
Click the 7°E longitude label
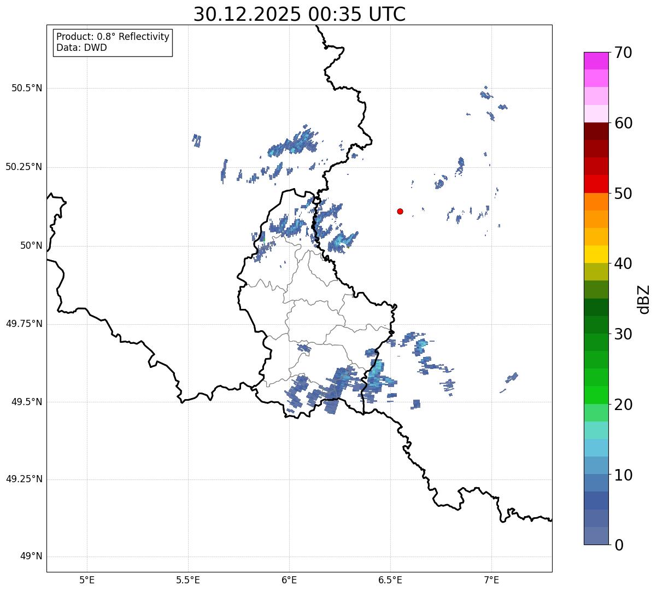[x=491, y=580]
